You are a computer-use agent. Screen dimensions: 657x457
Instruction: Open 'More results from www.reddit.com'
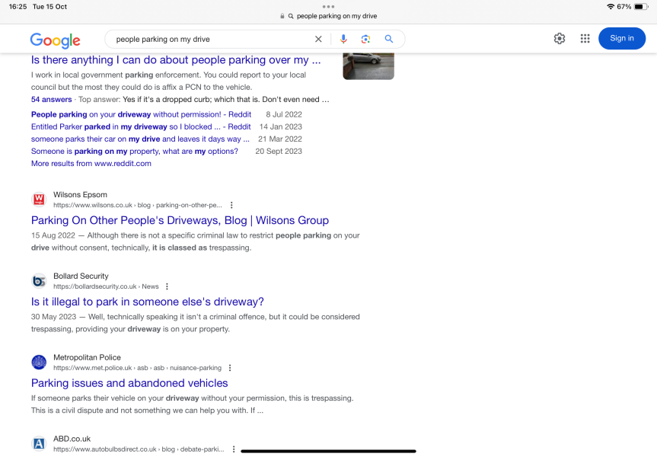click(x=91, y=164)
